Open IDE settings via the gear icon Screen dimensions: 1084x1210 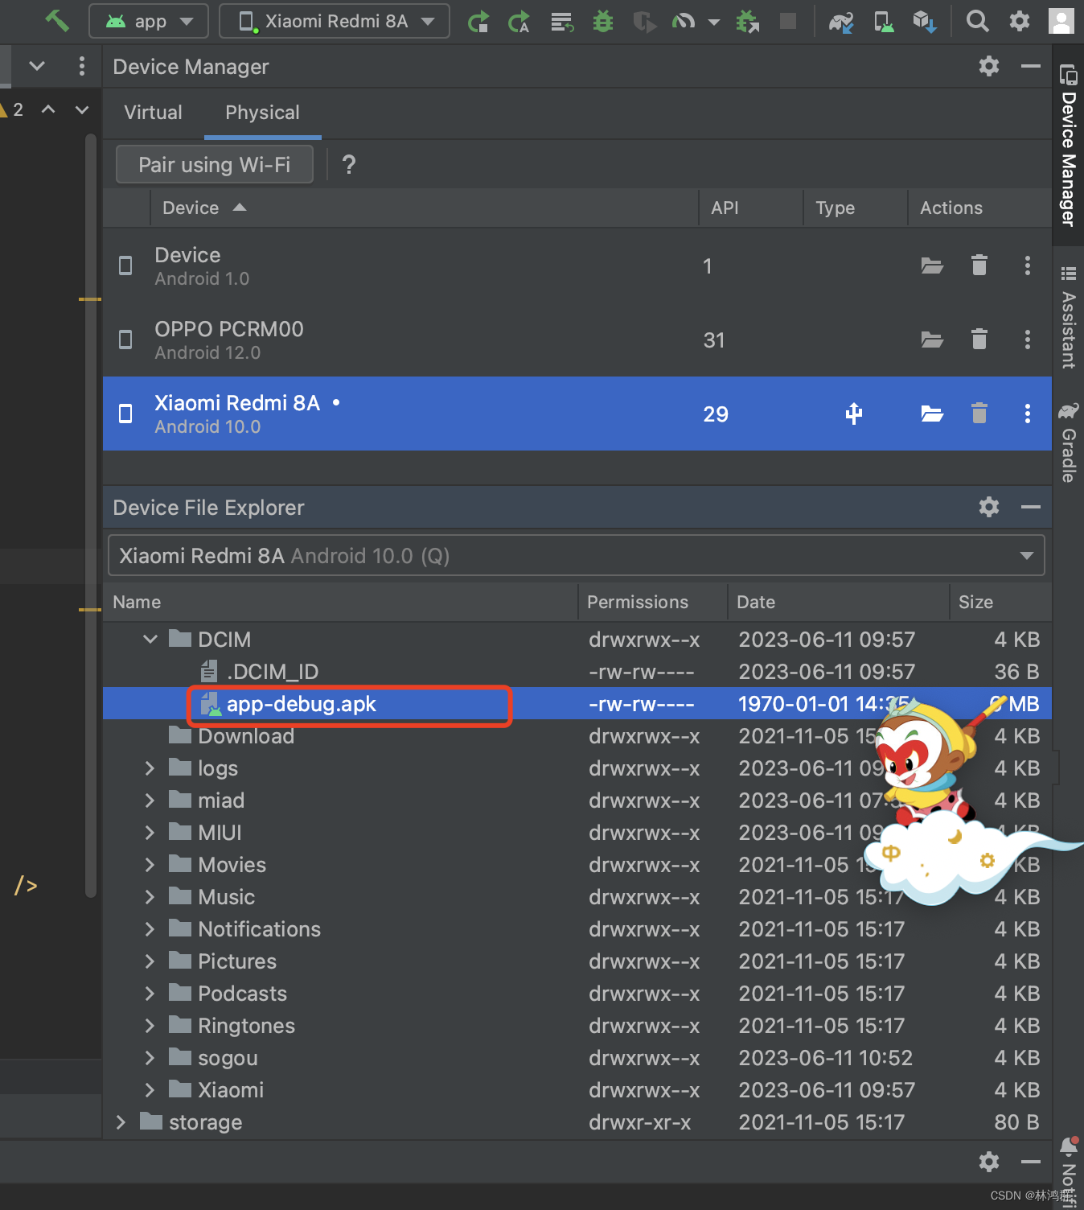(1020, 22)
